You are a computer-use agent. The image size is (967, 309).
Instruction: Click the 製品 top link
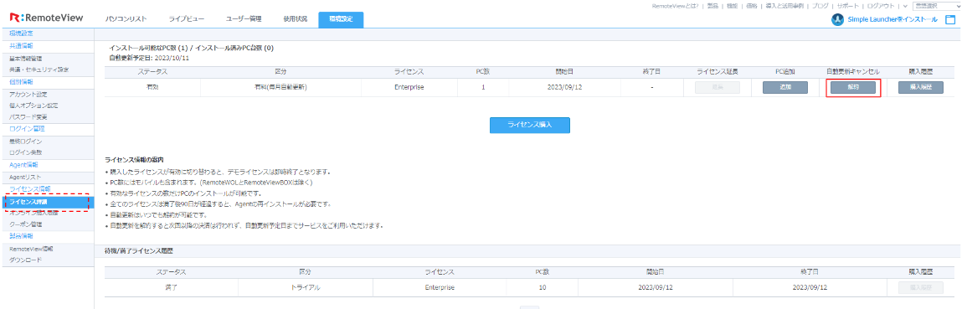[713, 6]
